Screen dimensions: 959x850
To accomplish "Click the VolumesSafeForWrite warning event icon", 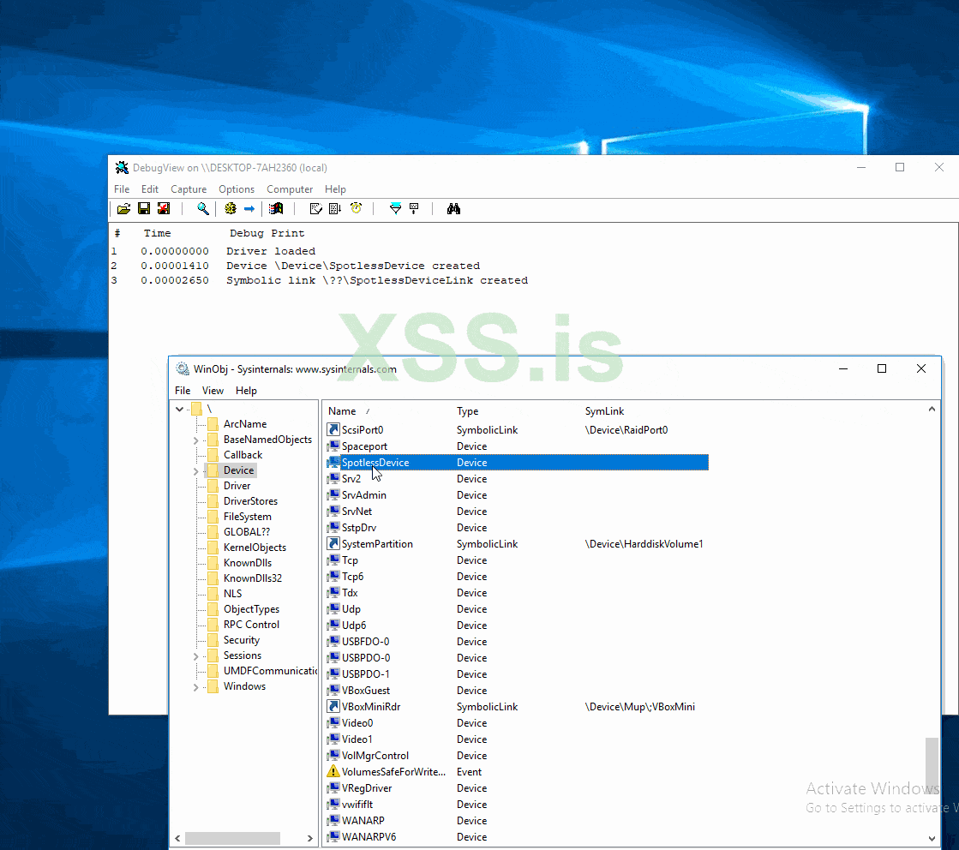I will [333, 771].
